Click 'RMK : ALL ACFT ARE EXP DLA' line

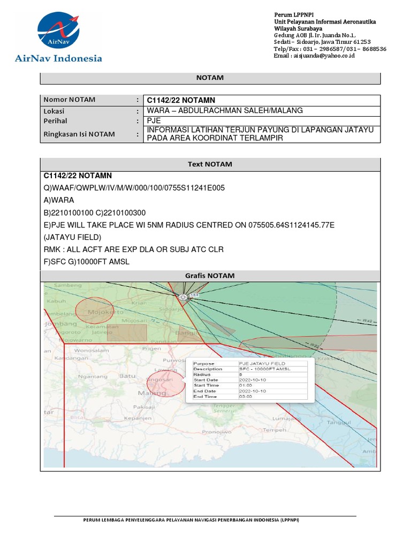point(133,249)
